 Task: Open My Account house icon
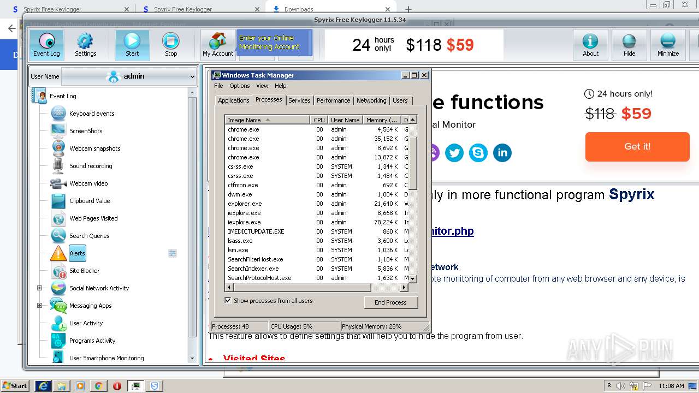point(218,45)
